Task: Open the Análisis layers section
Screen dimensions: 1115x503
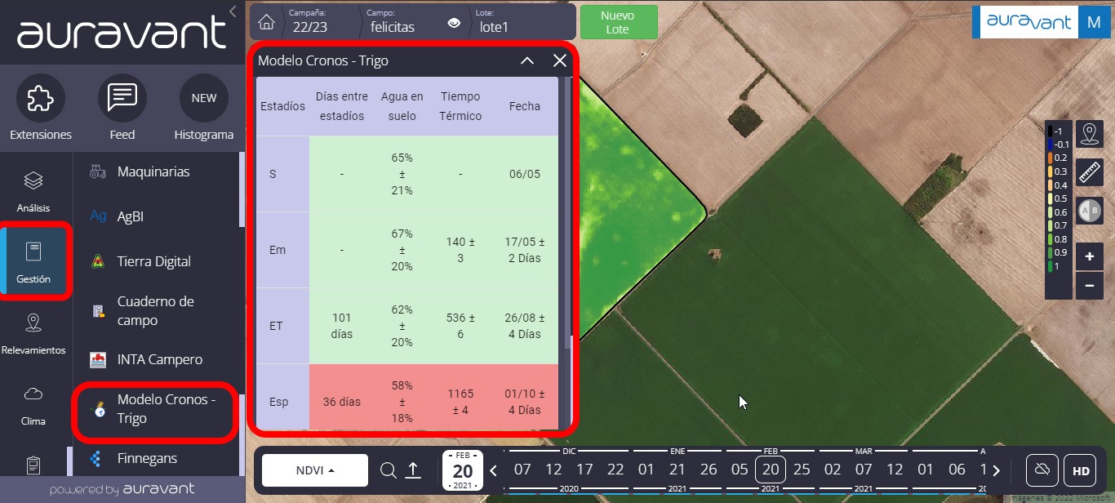Action: (x=33, y=191)
